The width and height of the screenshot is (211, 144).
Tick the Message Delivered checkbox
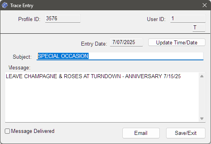pyautogui.click(x=7, y=131)
